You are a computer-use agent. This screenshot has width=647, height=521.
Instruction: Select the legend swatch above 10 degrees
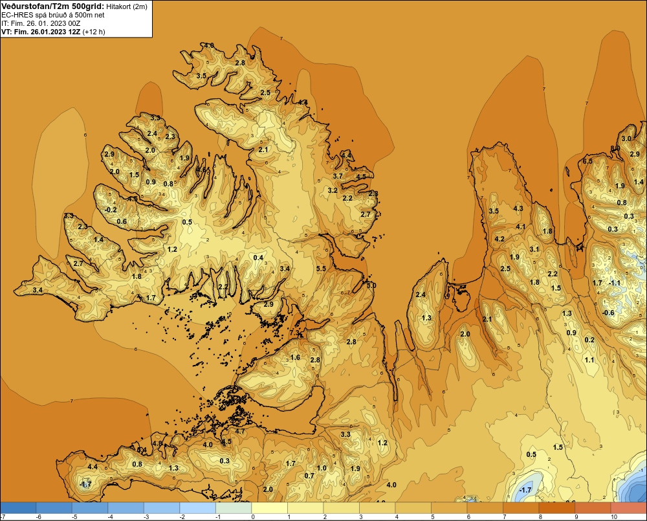coord(628,507)
